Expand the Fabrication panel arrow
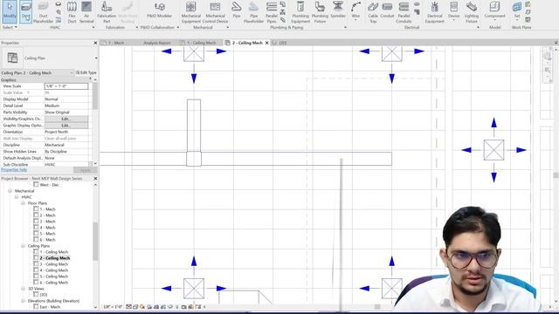Viewport: 559px width, 314px height. click(137, 27)
